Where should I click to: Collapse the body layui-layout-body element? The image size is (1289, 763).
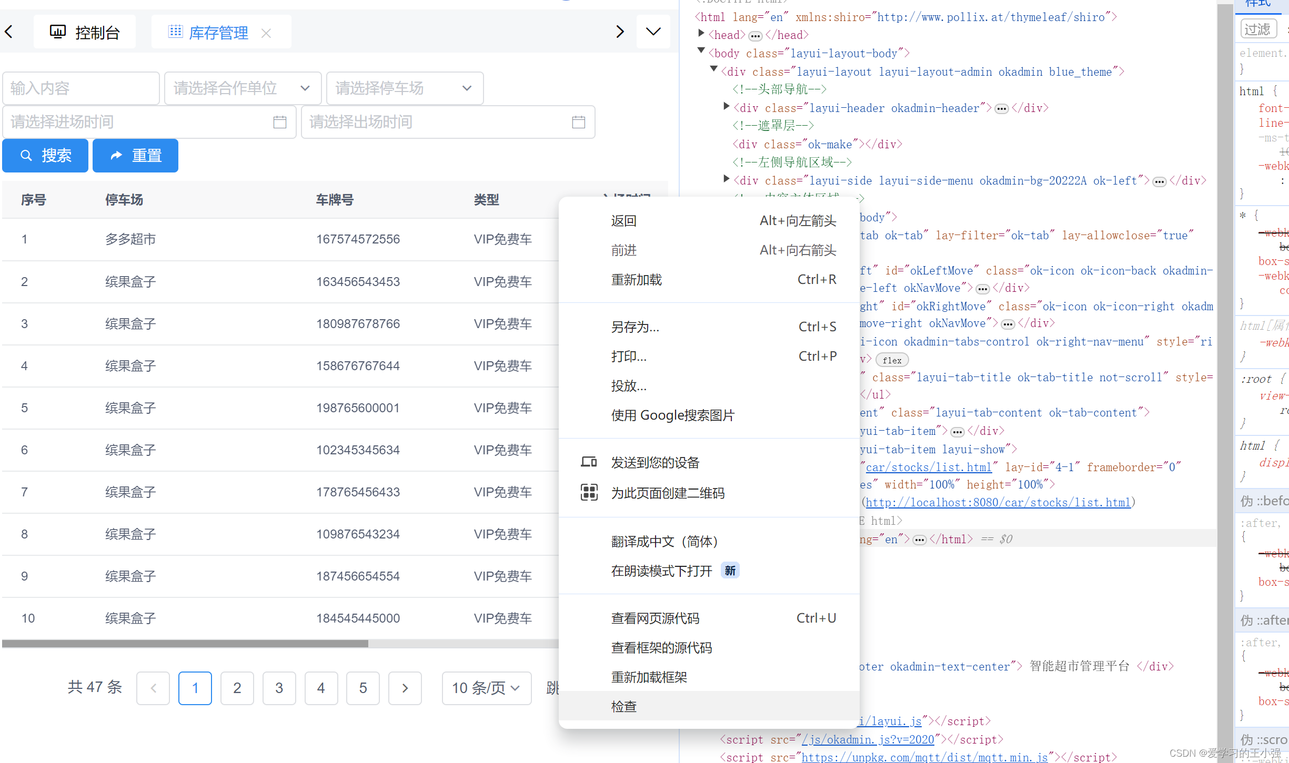(x=701, y=51)
